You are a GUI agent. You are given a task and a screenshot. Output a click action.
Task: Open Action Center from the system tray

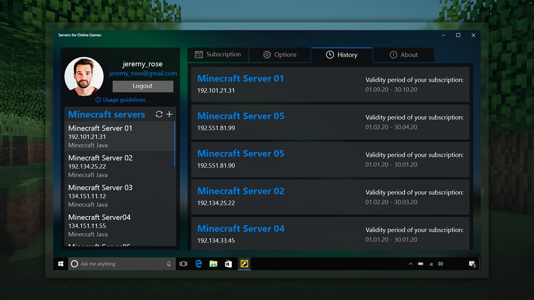tap(472, 263)
